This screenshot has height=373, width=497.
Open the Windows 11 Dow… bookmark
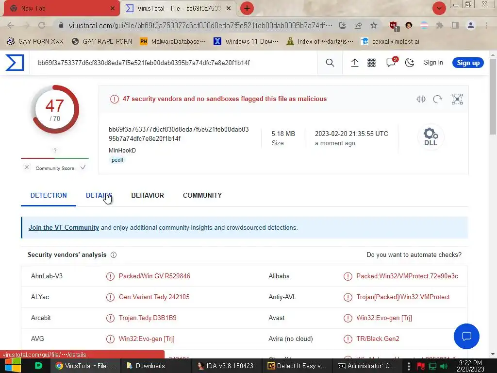click(x=246, y=42)
